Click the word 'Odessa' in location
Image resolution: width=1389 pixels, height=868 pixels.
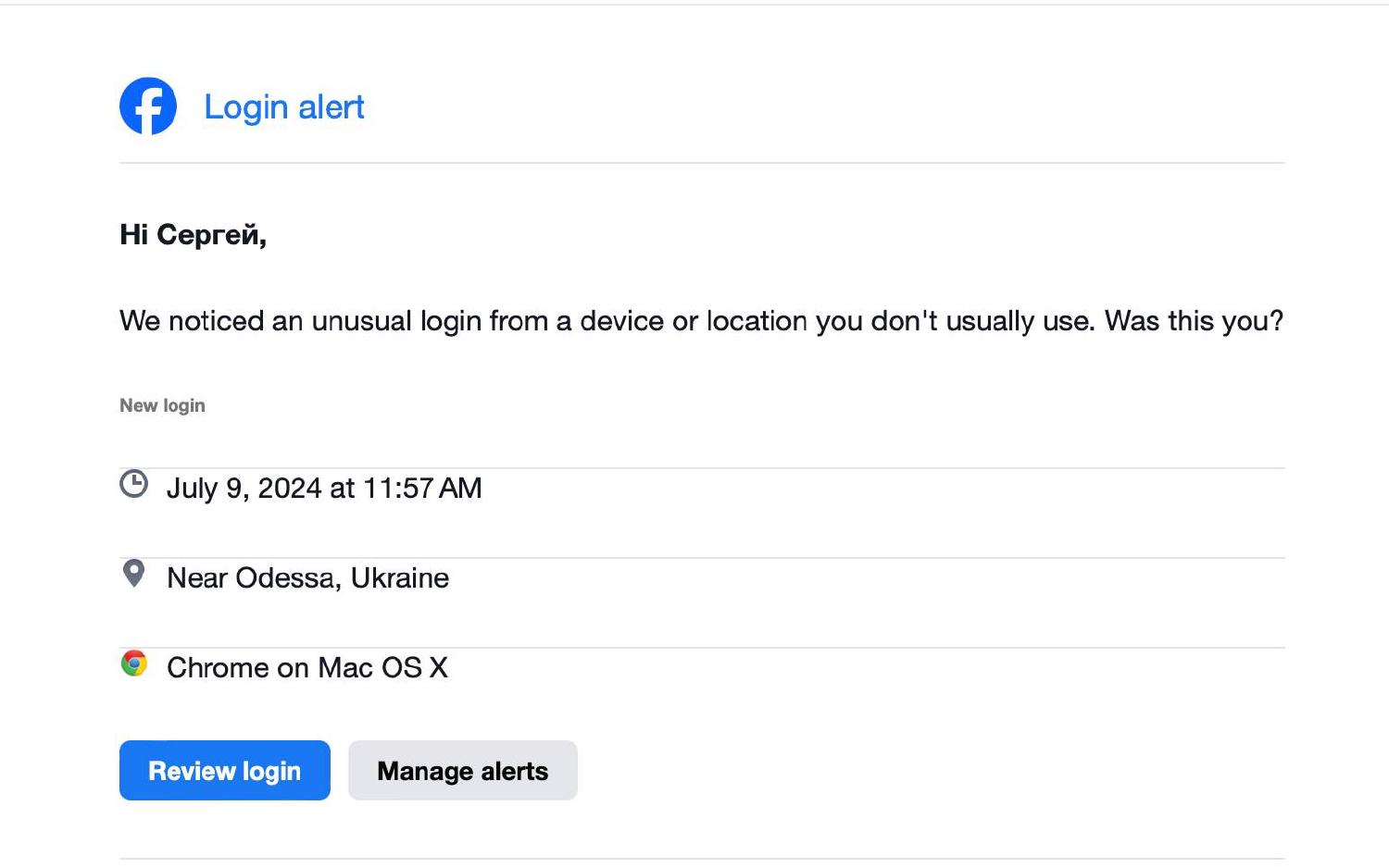pyautogui.click(x=288, y=578)
